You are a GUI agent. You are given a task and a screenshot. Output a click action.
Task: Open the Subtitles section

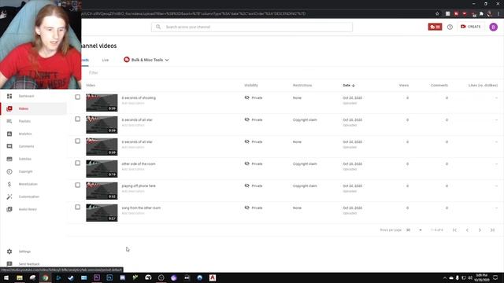coord(24,159)
